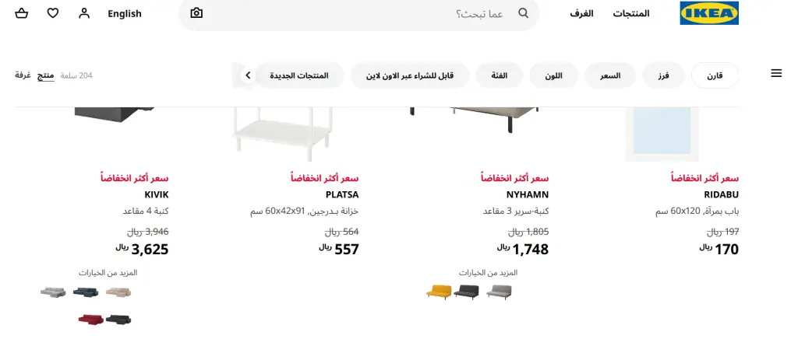The height and width of the screenshot is (346, 798).
Task: Select the yellow NYHAMN sofa variant
Action: tap(439, 292)
